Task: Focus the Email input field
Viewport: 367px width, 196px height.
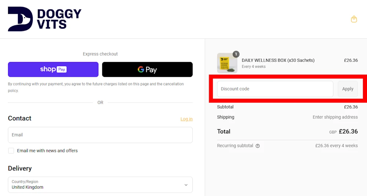Action: [100, 135]
